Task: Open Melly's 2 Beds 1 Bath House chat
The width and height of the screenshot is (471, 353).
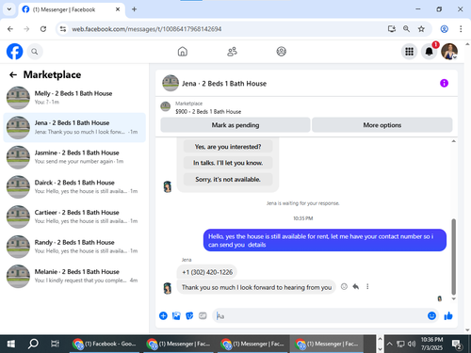Action: [74, 98]
